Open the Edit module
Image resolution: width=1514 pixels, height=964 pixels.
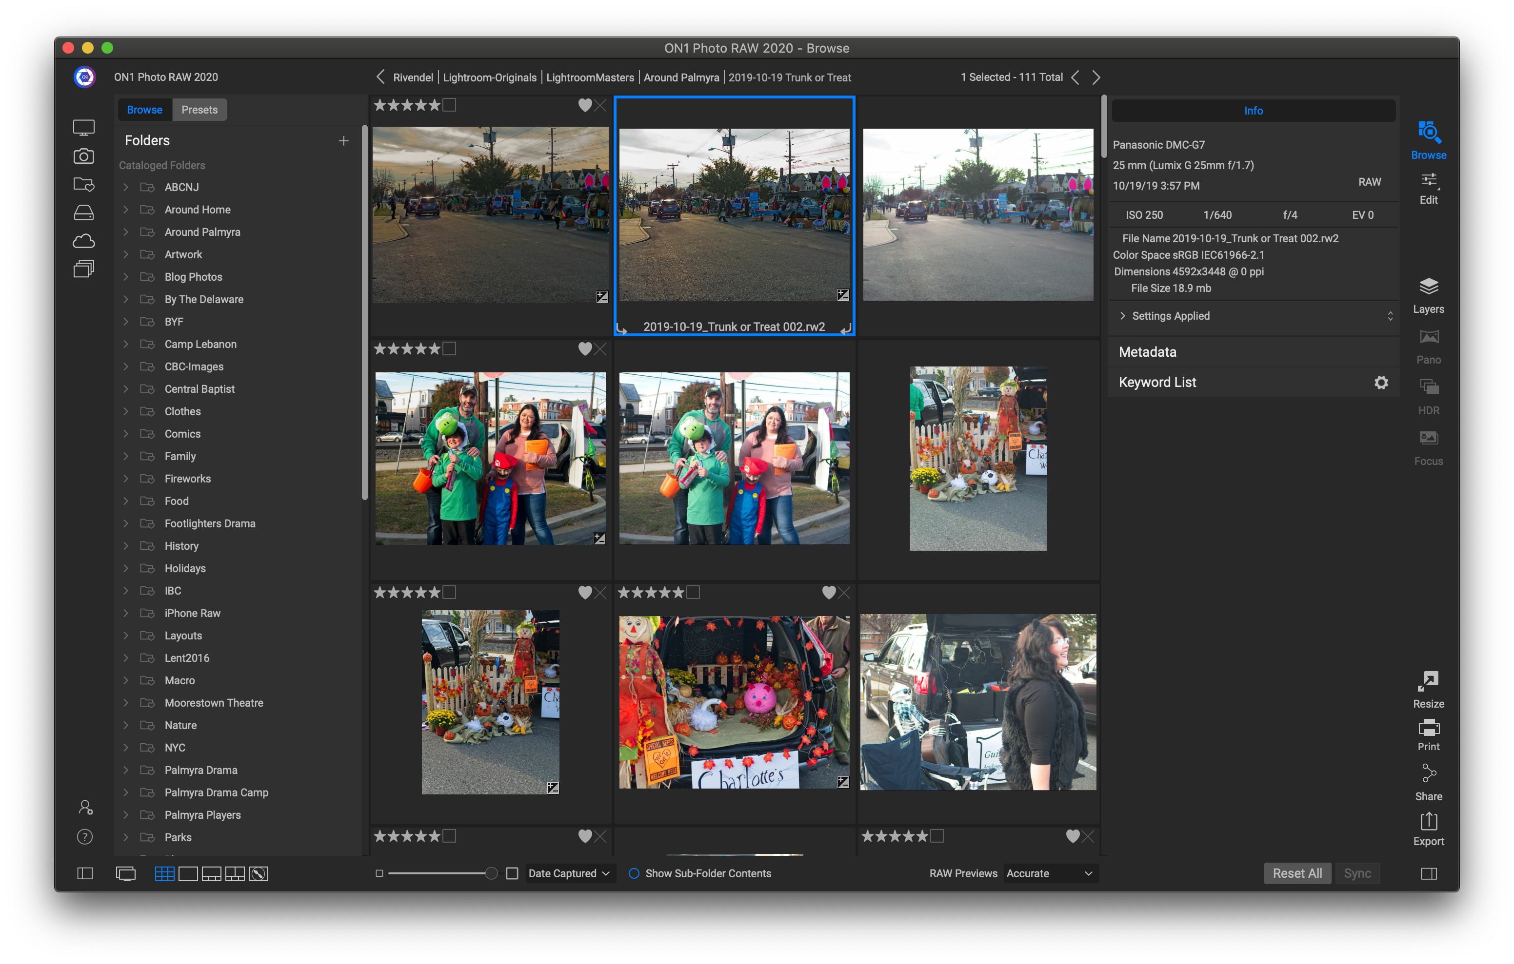(x=1428, y=187)
